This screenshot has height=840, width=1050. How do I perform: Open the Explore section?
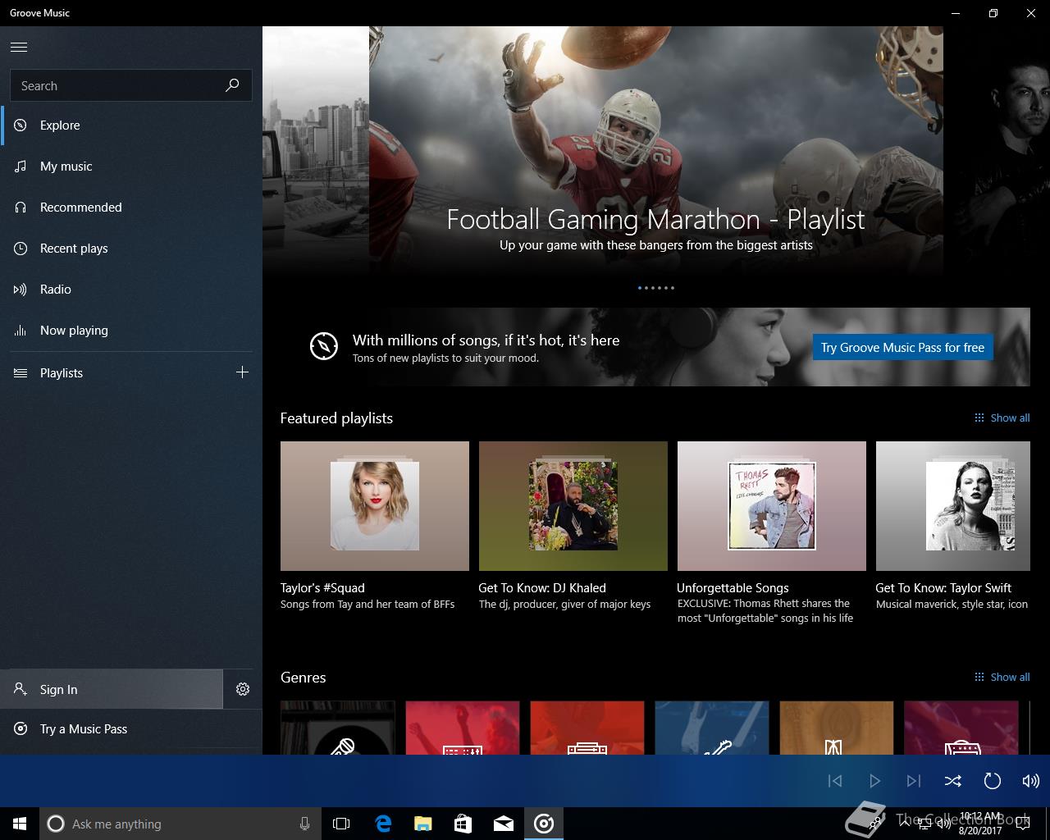pyautogui.click(x=131, y=126)
